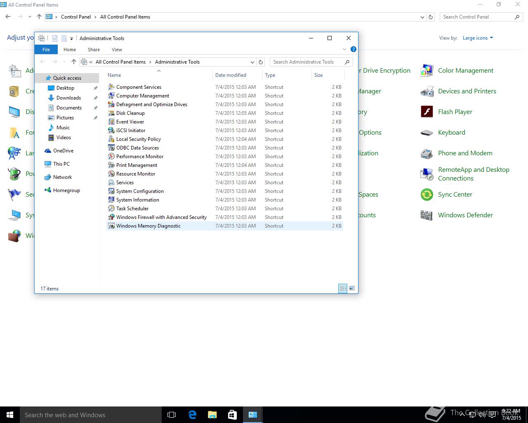Open the Component Services shortcut icon

pyautogui.click(x=111, y=87)
